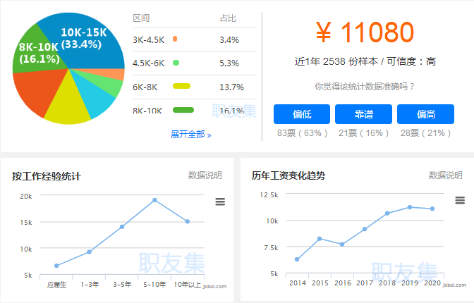Click the 28票（21%）vote count
Screen dimensions: 474x303
pyautogui.click(x=425, y=133)
